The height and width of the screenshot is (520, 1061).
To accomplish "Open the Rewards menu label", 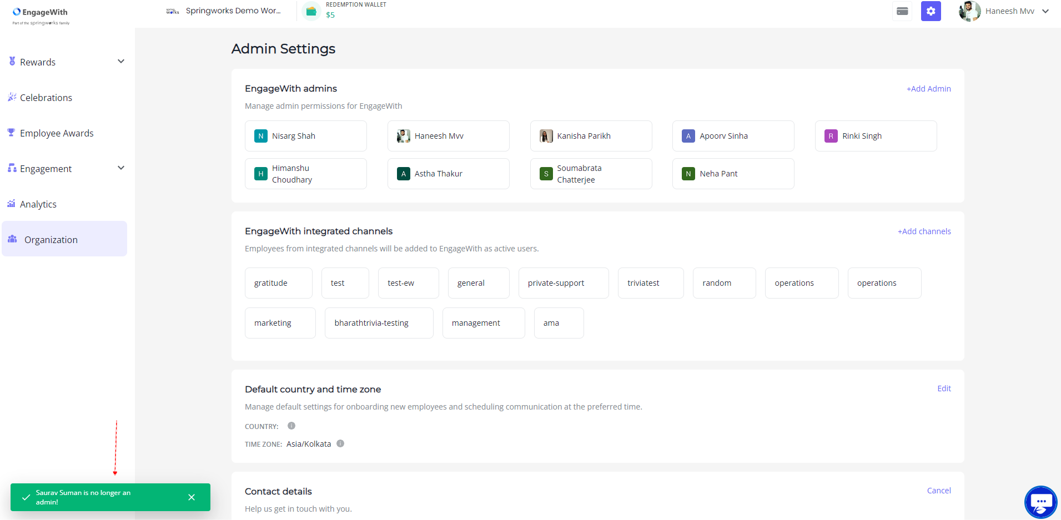I will 38,62.
